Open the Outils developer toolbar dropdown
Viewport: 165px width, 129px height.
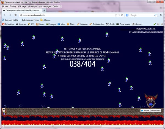(111, 24)
